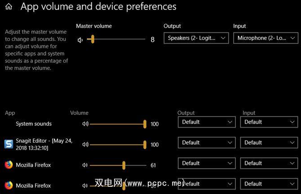Open Snagit Editor Input Default dropdown
This screenshot has width=301, height=194.
[269, 142]
